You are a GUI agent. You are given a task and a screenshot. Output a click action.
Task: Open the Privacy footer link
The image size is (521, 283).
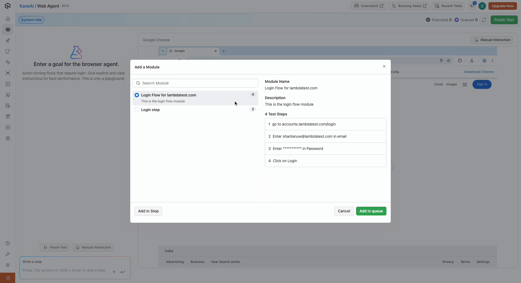448,262
